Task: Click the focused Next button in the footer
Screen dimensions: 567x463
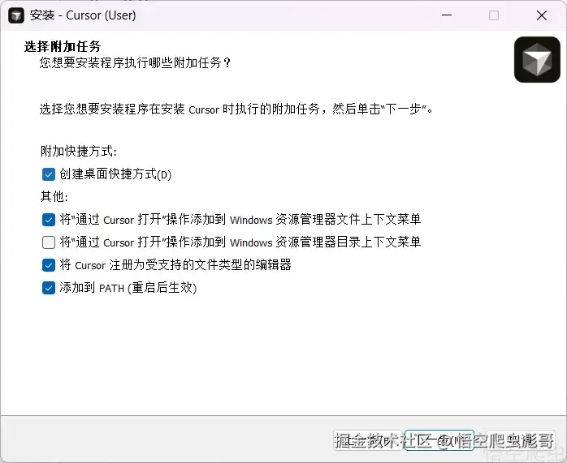Action: tap(439, 440)
